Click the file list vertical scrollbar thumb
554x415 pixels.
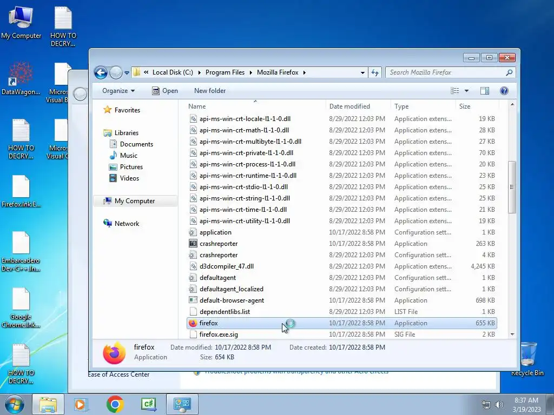click(x=512, y=187)
